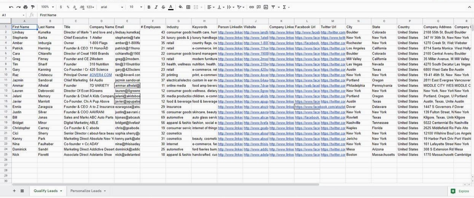Open Personalize Leads tab dropdown arrow

(105, 191)
